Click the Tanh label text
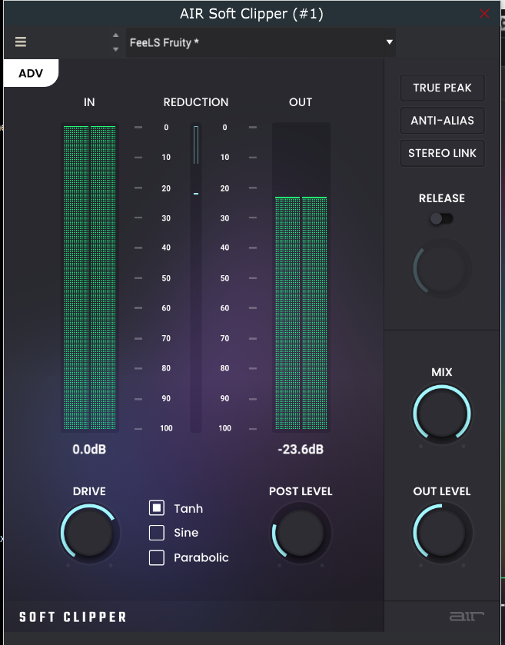The height and width of the screenshot is (645, 505). click(188, 509)
